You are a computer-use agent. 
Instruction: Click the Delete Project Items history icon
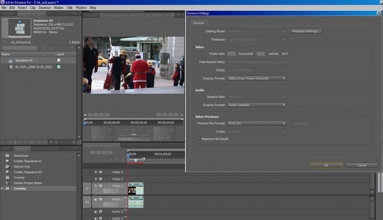click(7, 183)
